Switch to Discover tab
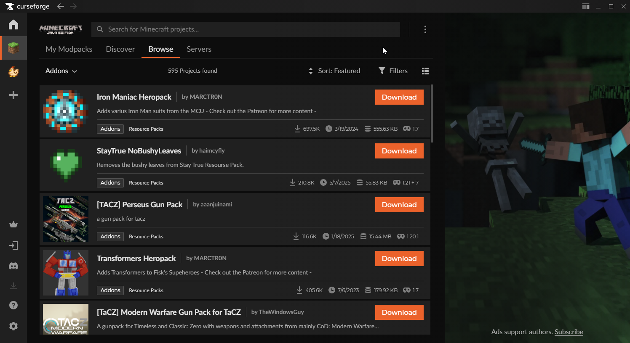The image size is (630, 343). [120, 49]
